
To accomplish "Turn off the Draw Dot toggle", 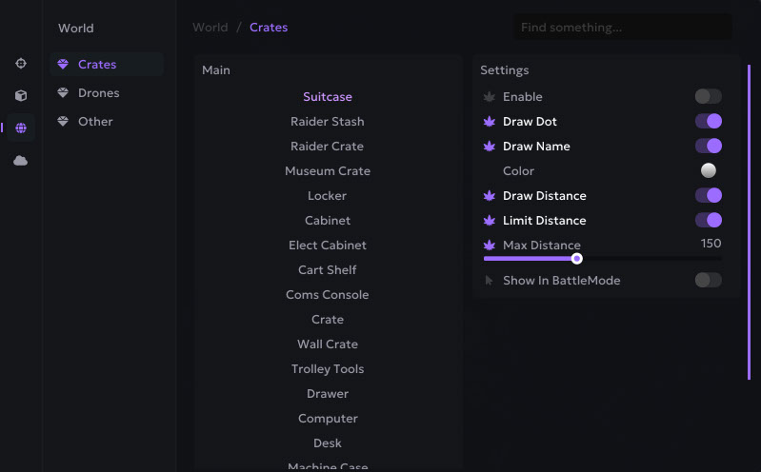I will pyautogui.click(x=708, y=121).
